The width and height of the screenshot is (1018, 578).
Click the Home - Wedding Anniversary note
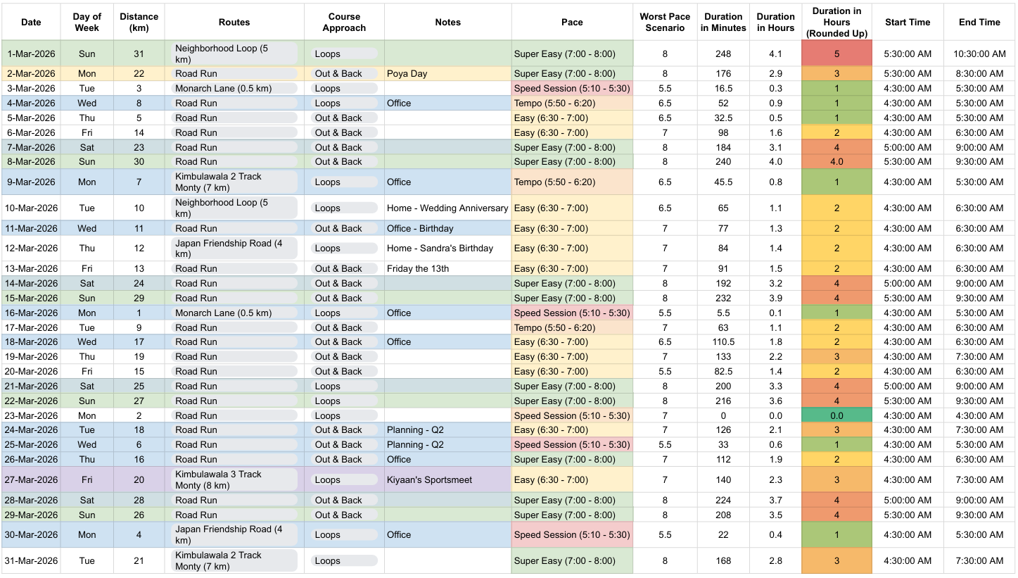point(447,208)
